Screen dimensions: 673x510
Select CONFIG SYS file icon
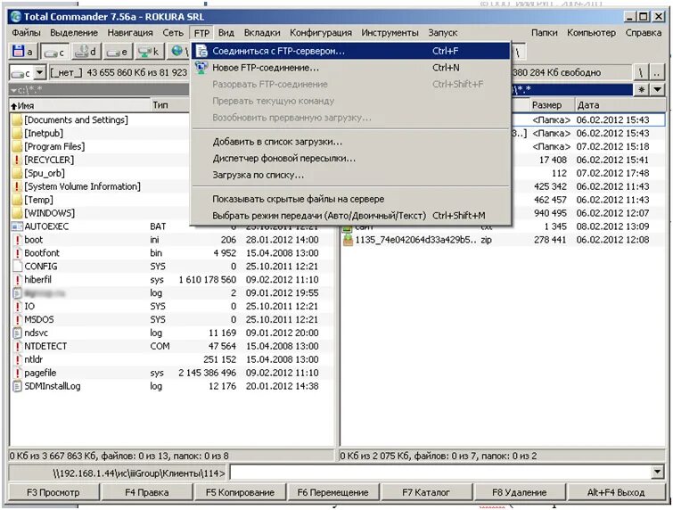coord(17,267)
